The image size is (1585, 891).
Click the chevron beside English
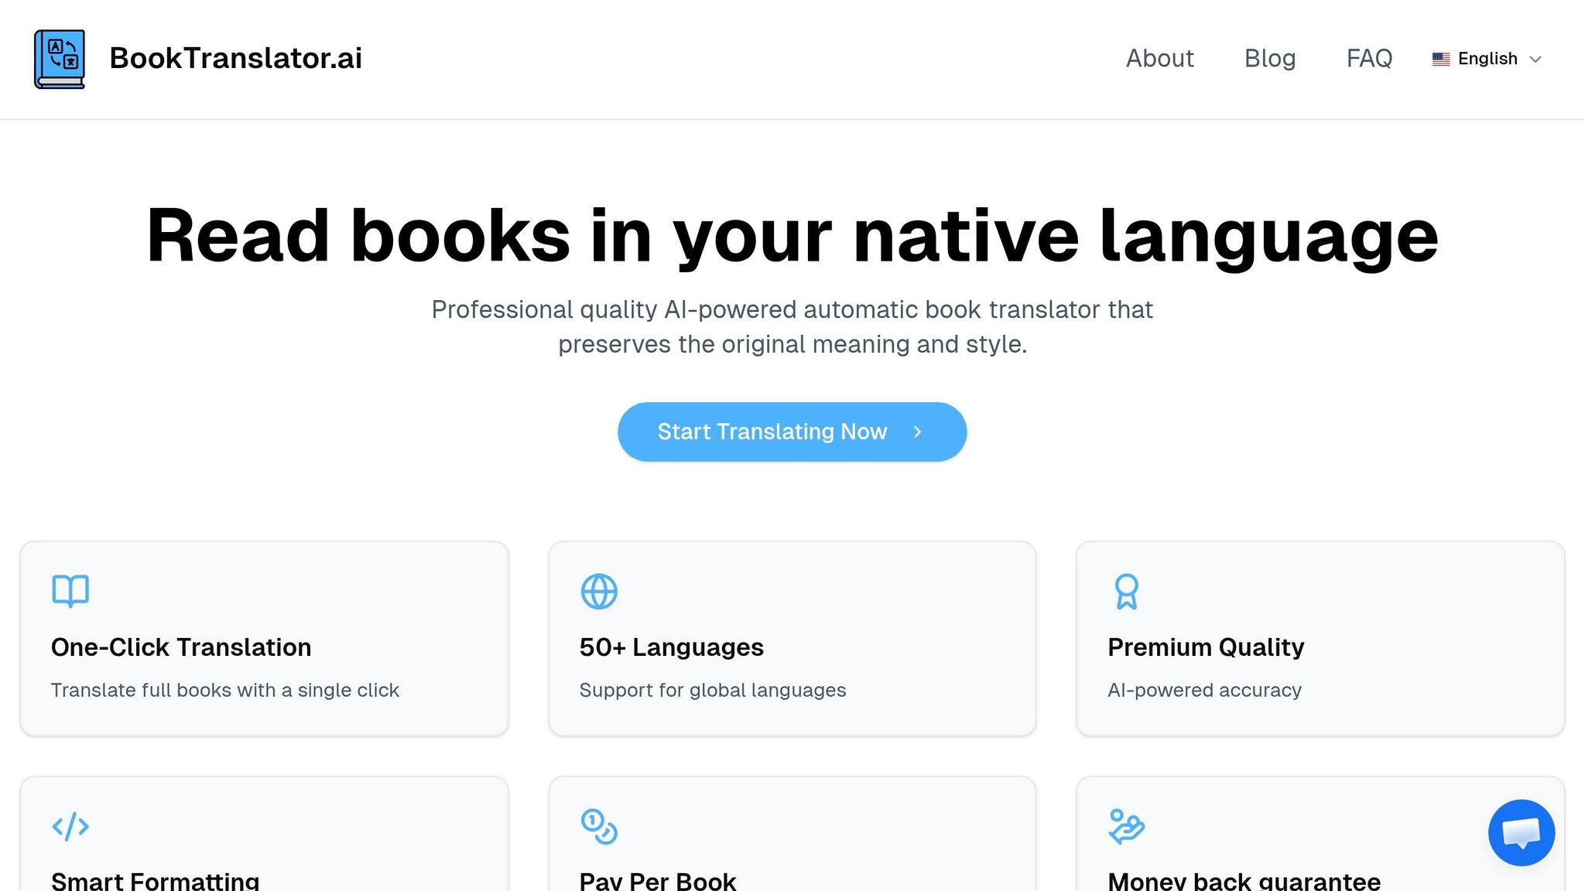tap(1535, 60)
